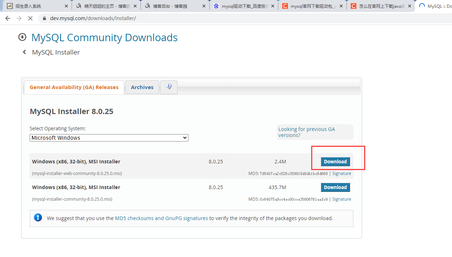Open the information icon tab

(x=169, y=87)
